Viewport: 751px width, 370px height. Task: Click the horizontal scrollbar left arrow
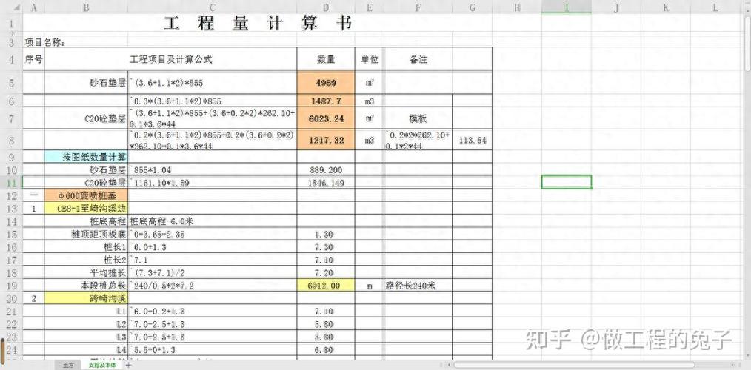coord(448,365)
